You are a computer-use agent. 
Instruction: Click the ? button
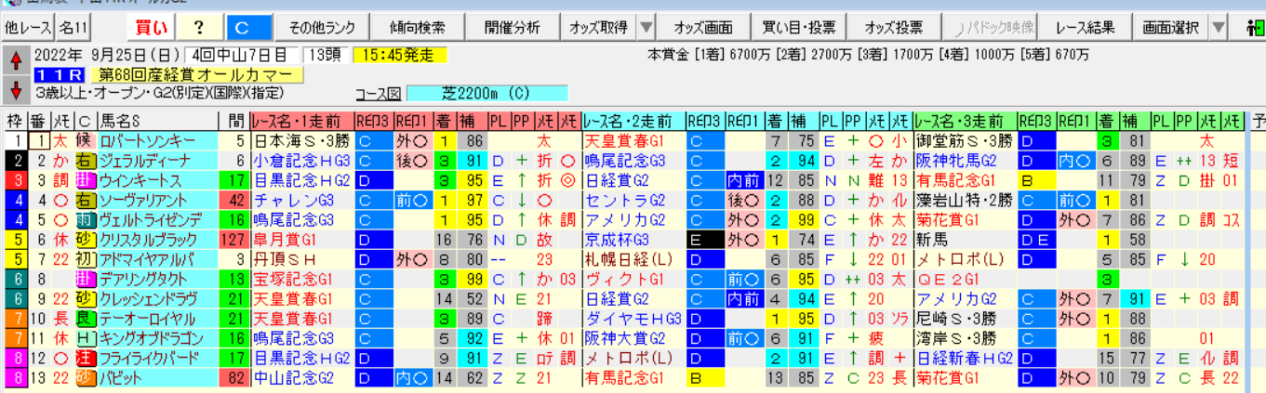pyautogui.click(x=198, y=28)
